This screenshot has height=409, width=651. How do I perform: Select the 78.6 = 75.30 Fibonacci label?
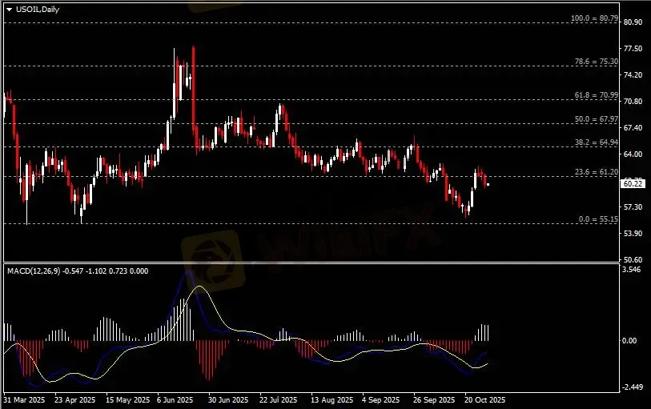(596, 61)
